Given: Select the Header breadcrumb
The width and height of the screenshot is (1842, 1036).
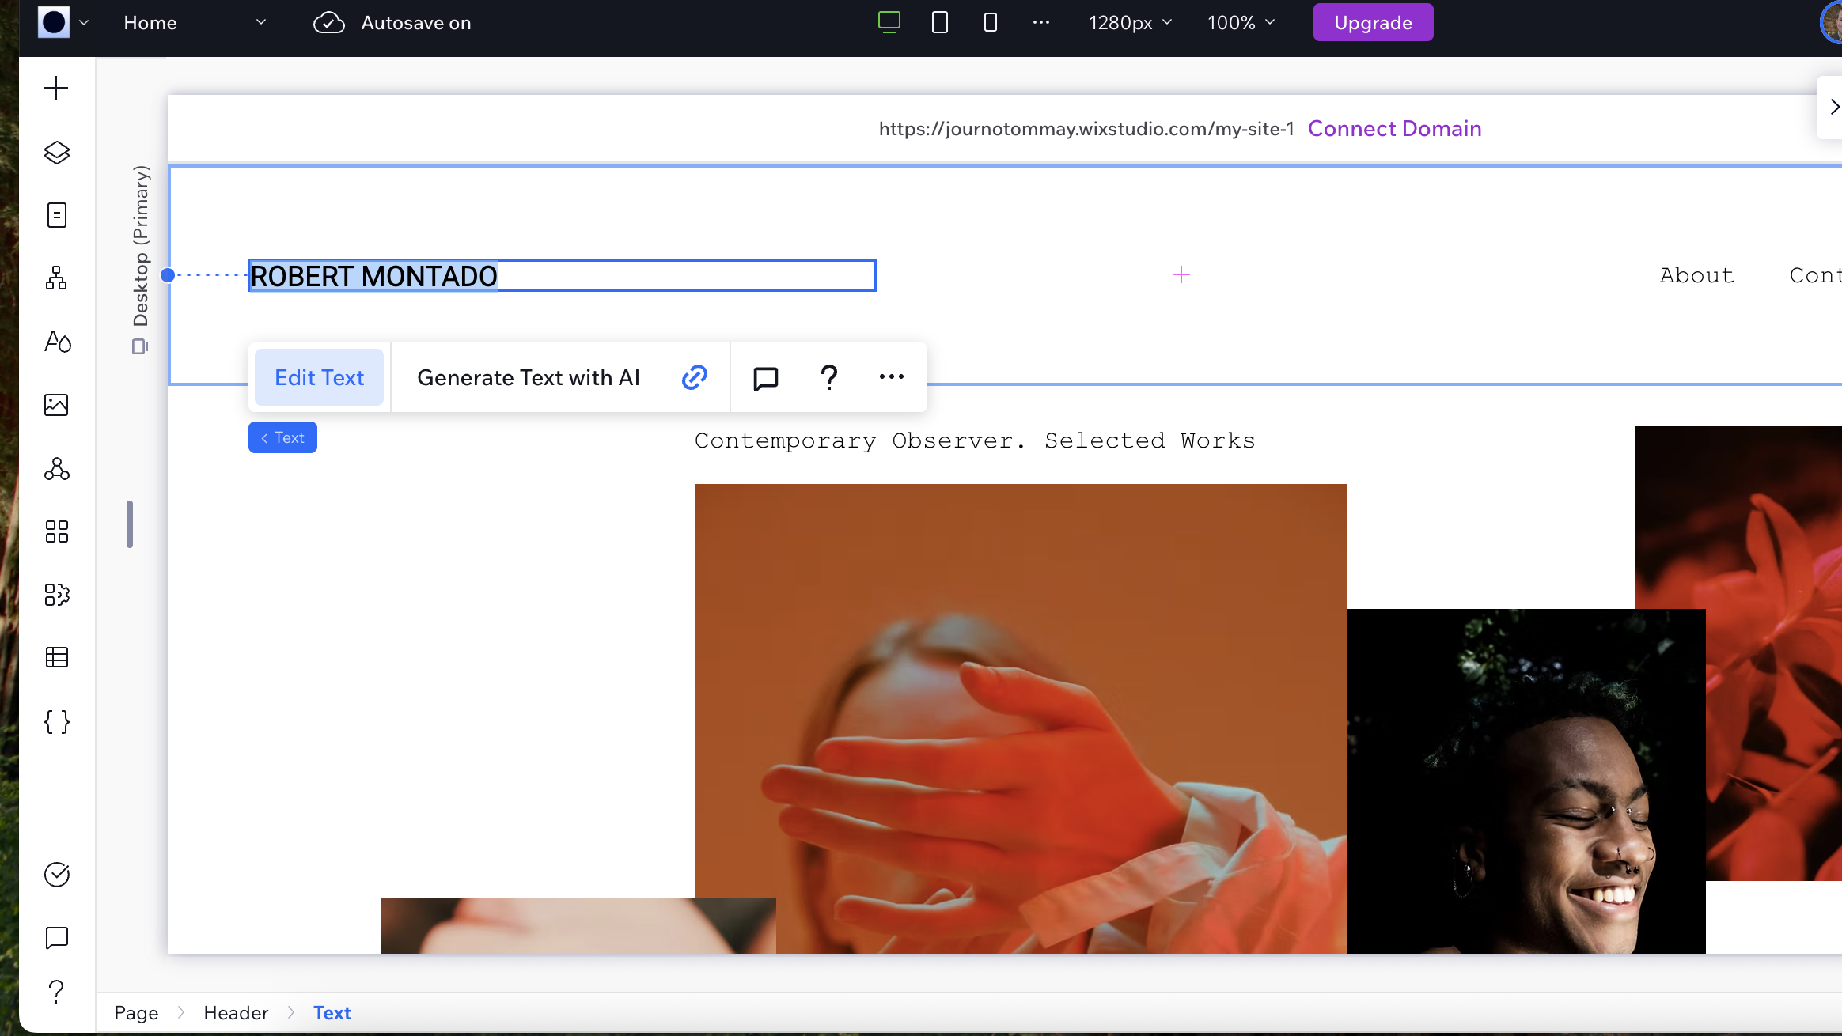Looking at the screenshot, I should [x=236, y=1013].
